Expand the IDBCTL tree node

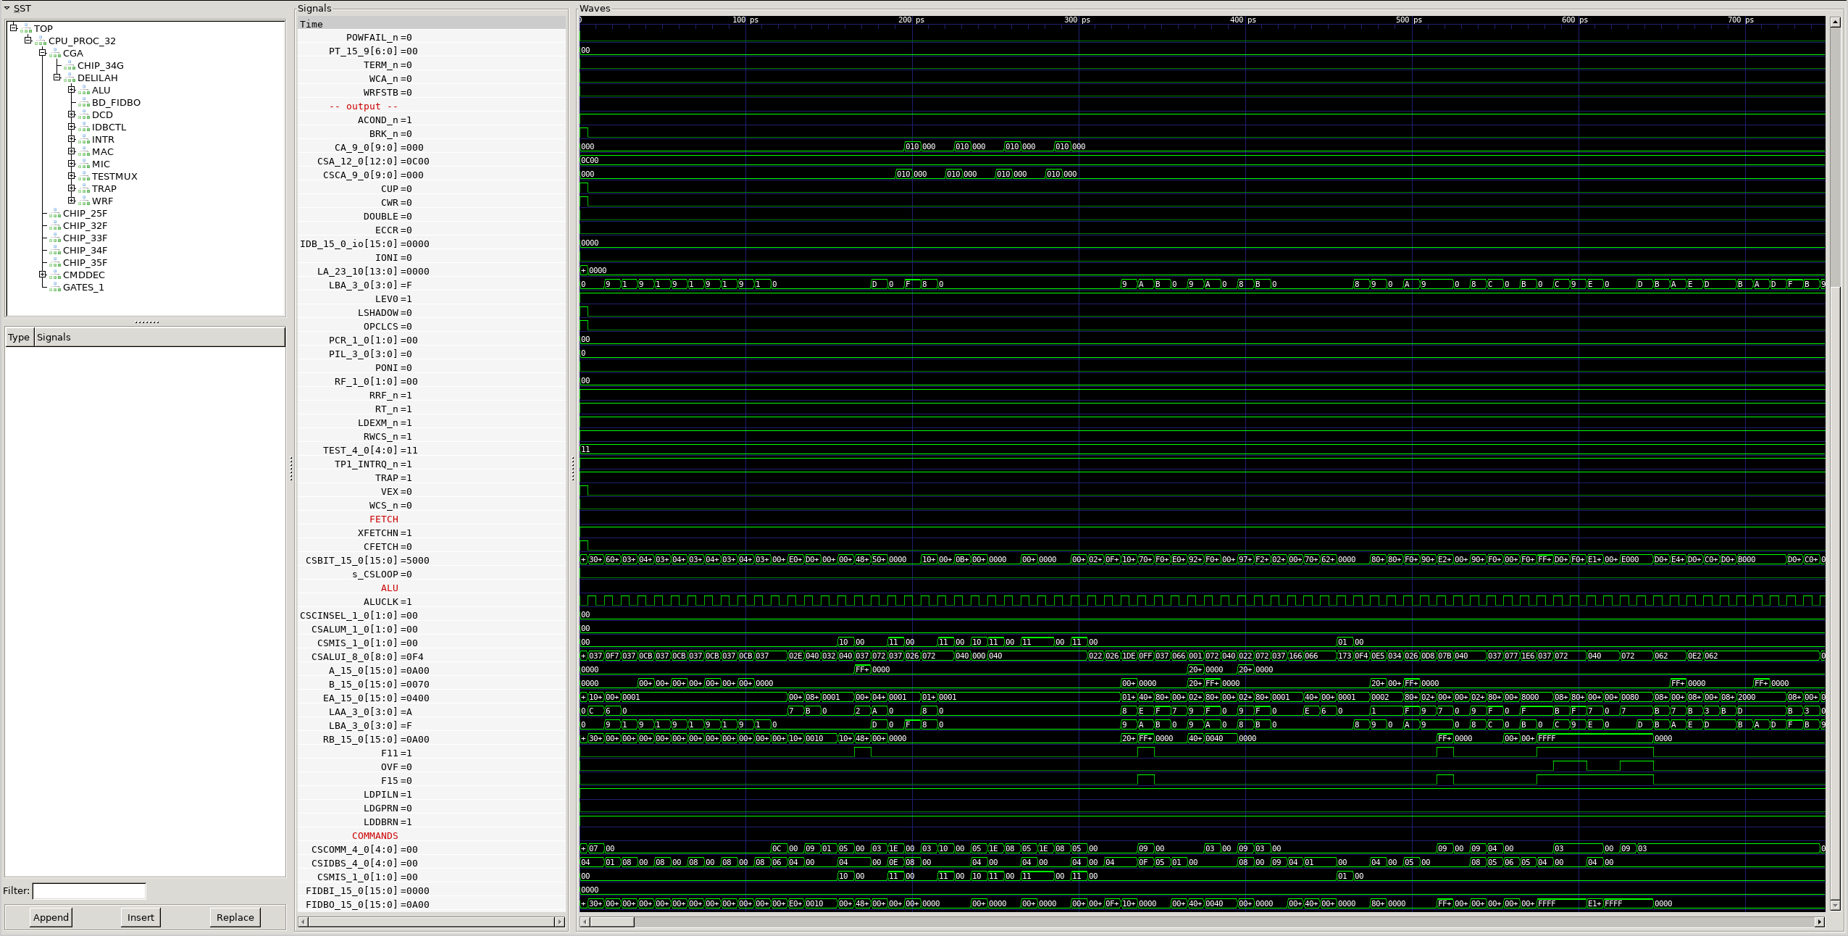[72, 127]
